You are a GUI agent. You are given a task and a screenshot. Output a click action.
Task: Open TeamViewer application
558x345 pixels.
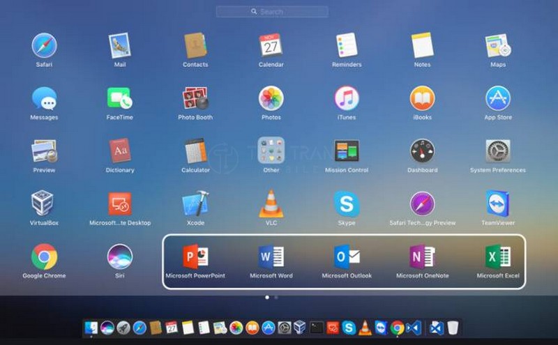498,204
